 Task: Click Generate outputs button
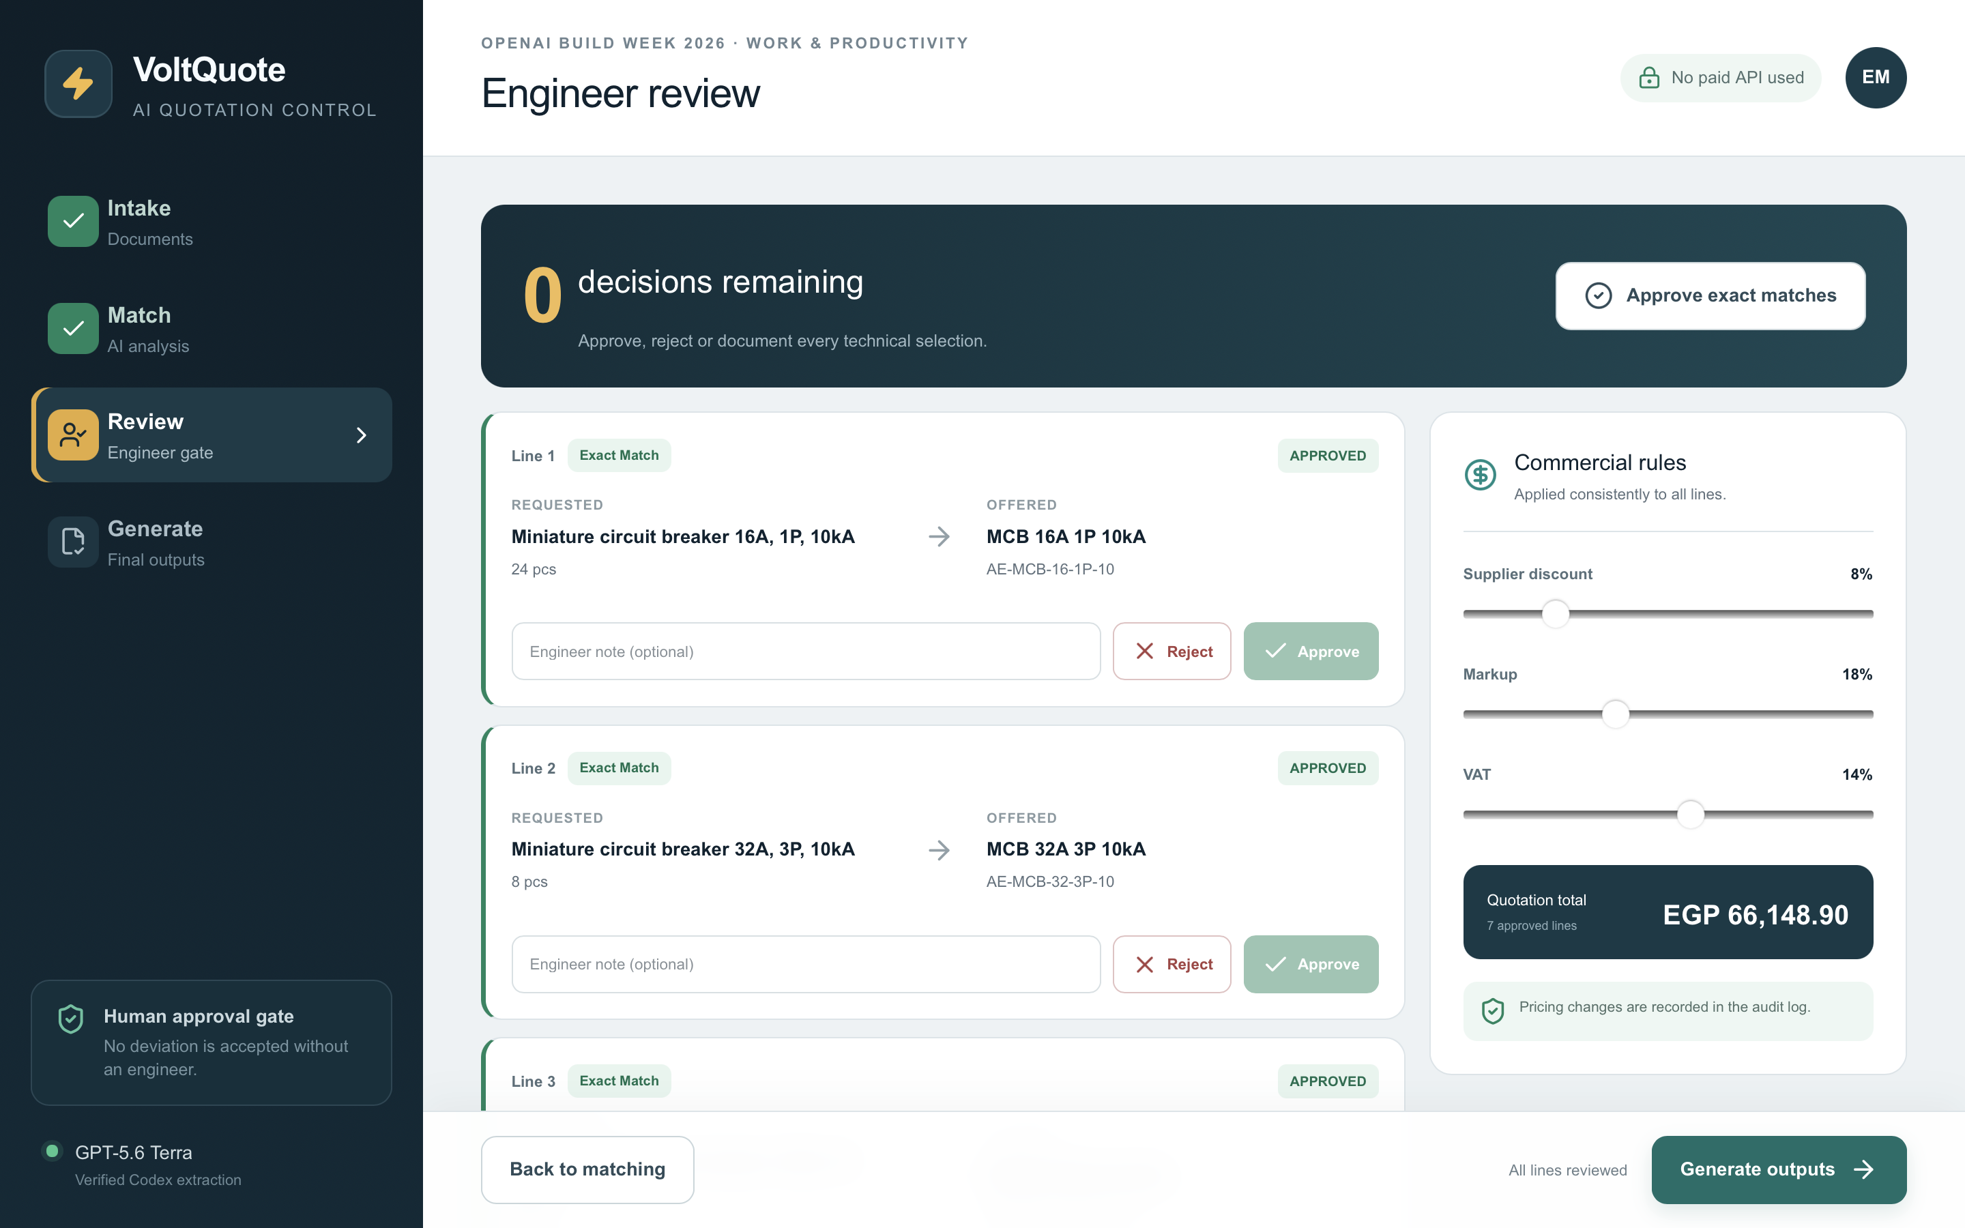1778,1169
